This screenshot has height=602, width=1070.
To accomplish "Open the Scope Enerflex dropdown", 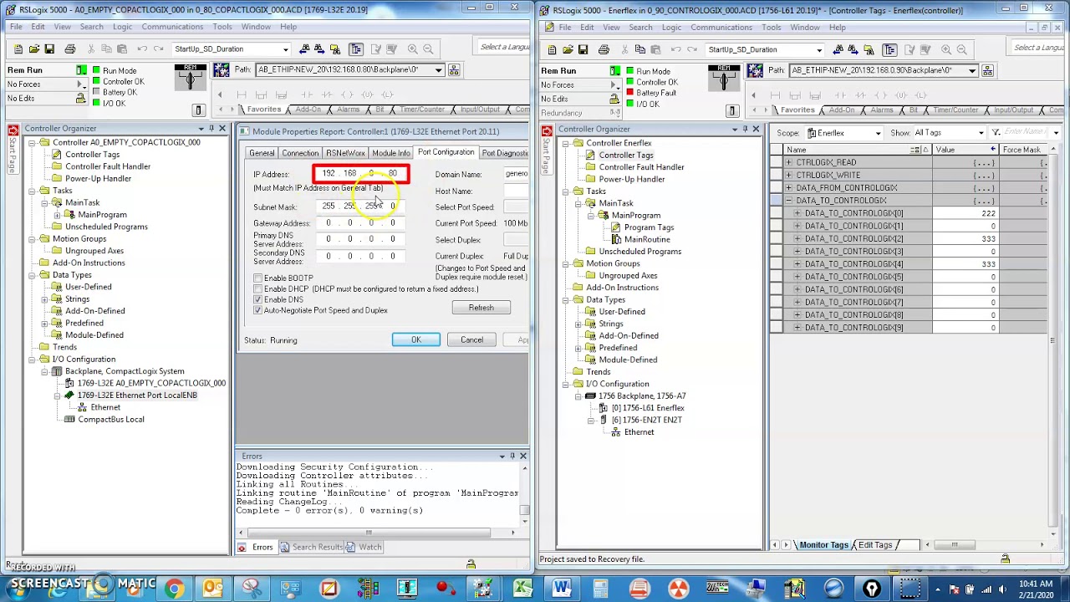I will click(878, 133).
